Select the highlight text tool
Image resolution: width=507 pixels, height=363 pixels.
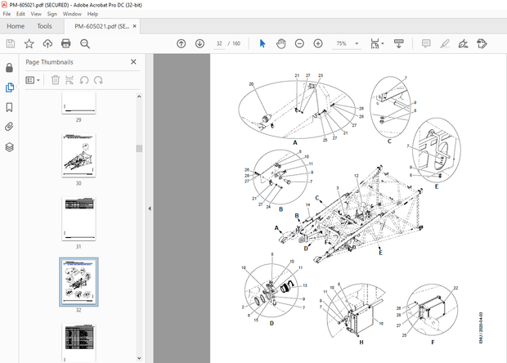[x=445, y=43]
